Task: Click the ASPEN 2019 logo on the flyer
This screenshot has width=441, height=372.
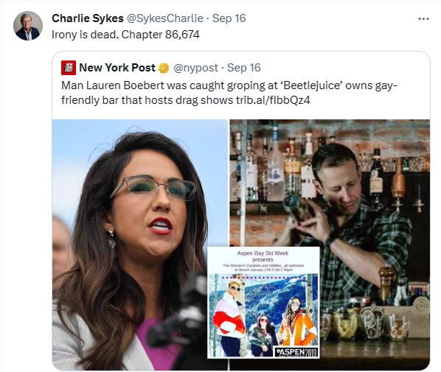Action: click(296, 352)
